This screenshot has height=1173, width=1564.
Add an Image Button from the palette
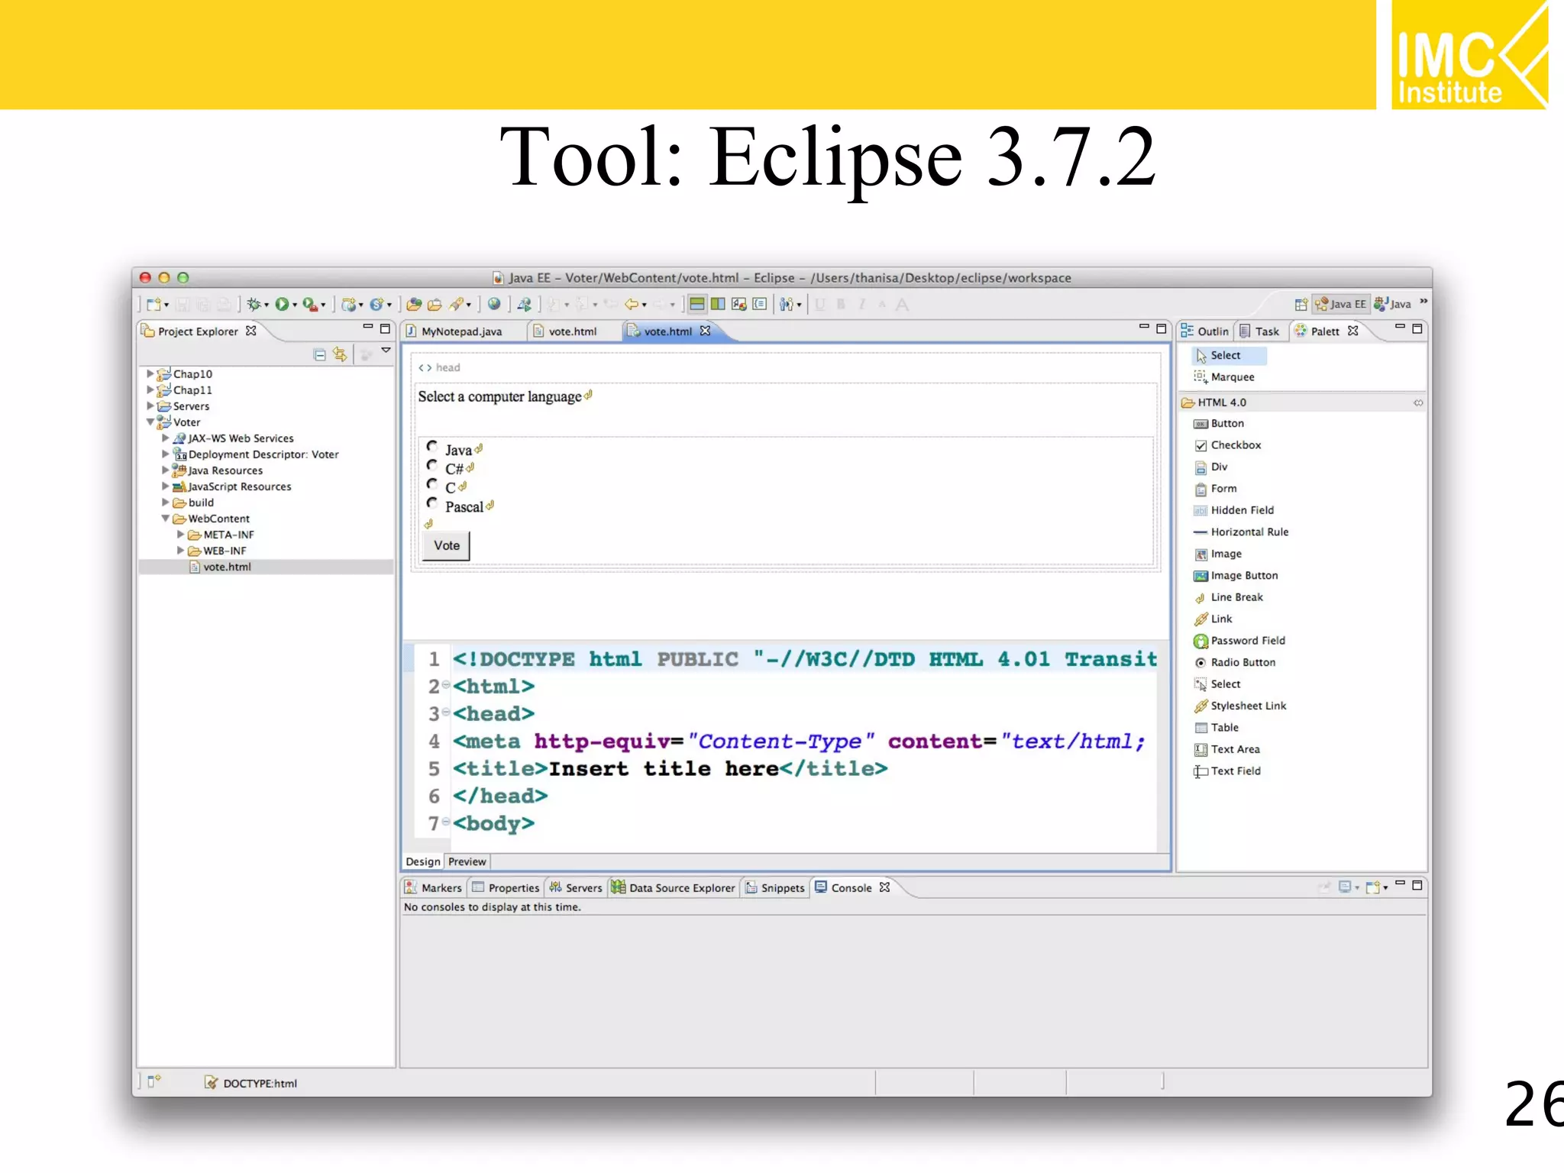(1236, 576)
